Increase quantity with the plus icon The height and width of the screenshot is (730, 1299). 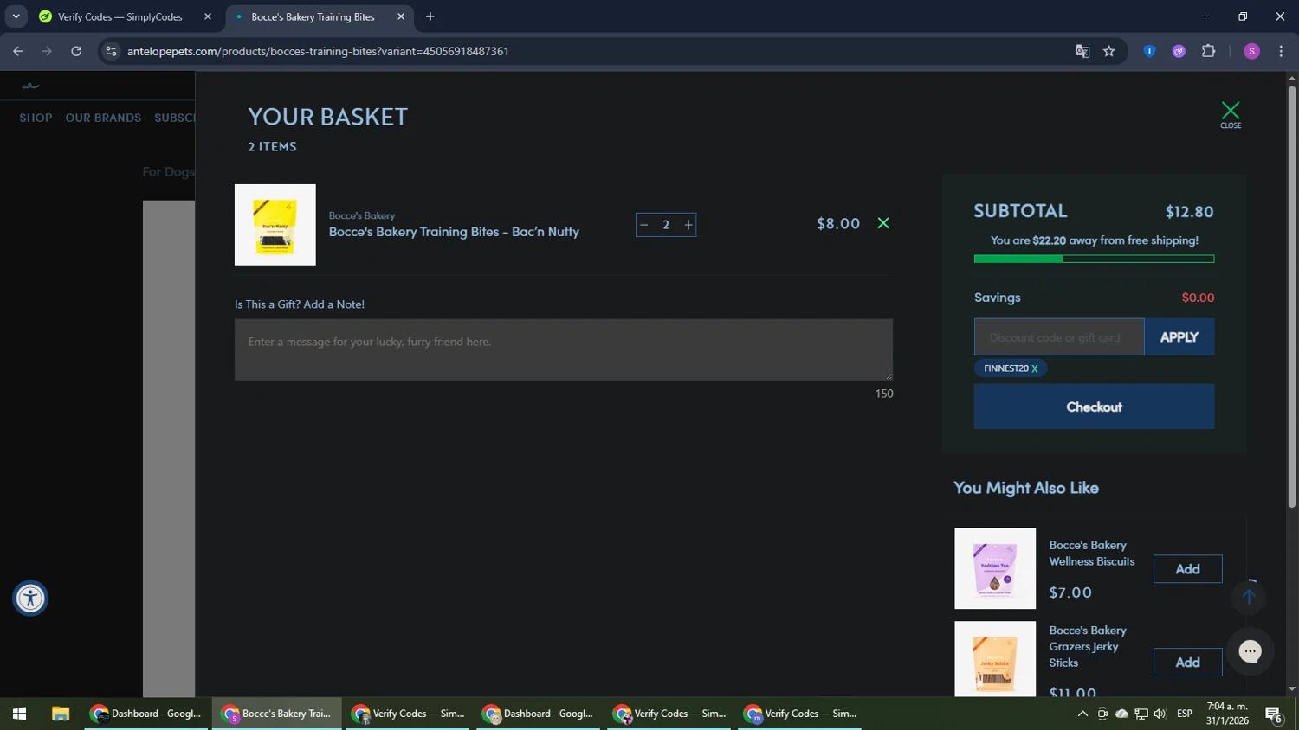pos(688,225)
